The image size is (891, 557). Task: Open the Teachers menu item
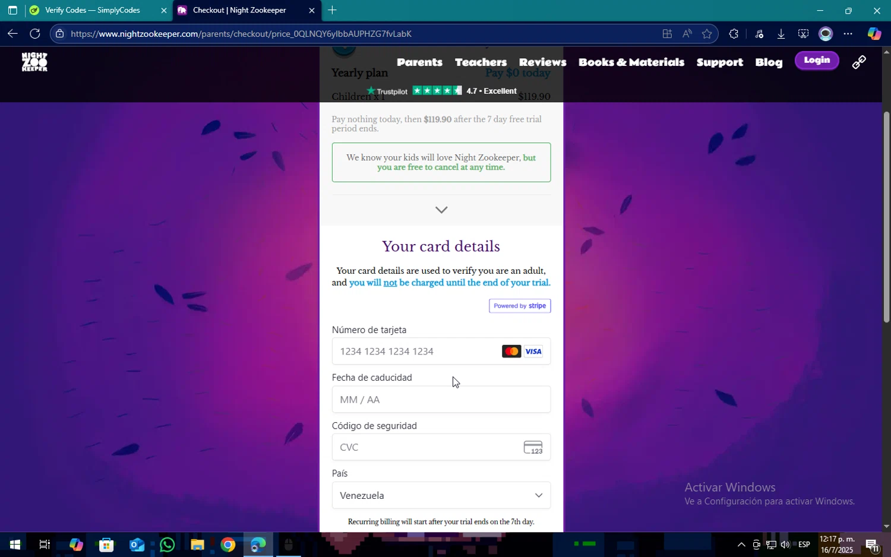481,62
